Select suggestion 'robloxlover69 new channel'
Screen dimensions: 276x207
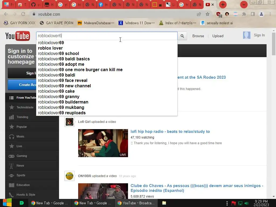click(x=107, y=86)
